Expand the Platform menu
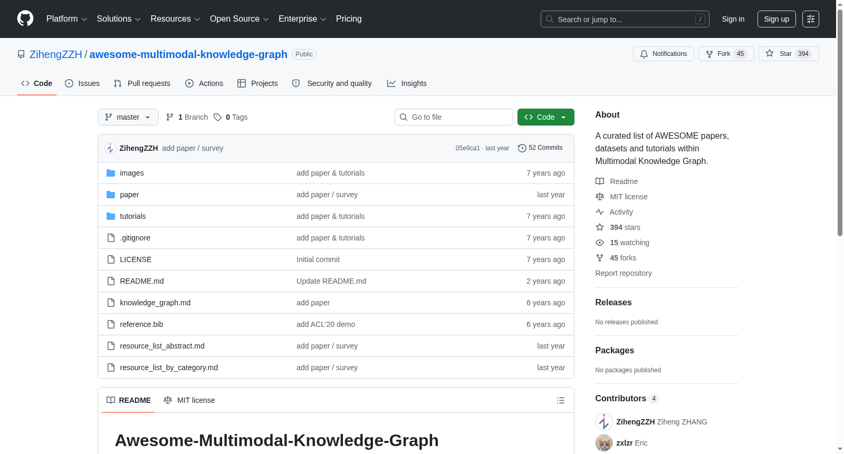The height and width of the screenshot is (454, 844). 66,19
